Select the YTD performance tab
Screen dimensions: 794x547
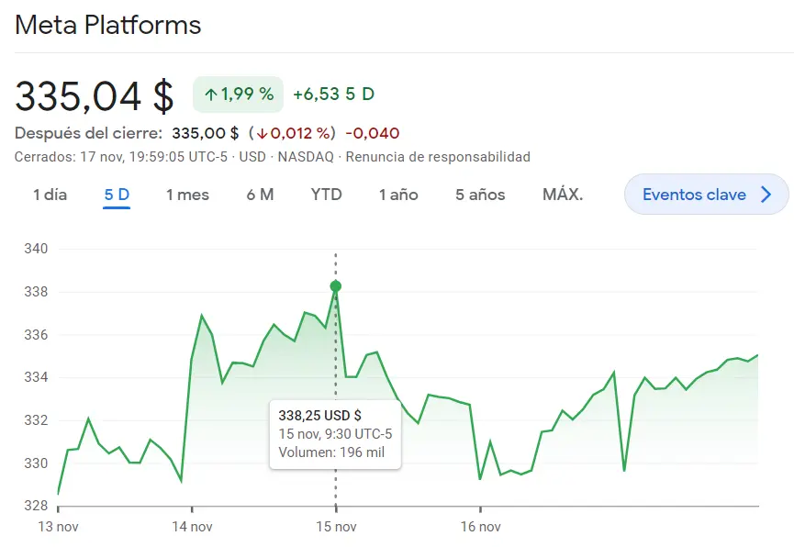[326, 194]
